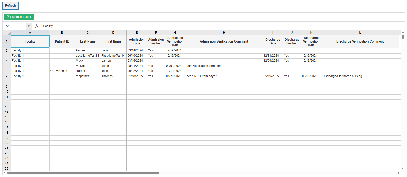Click the Patient ID header cell

coord(62,41)
